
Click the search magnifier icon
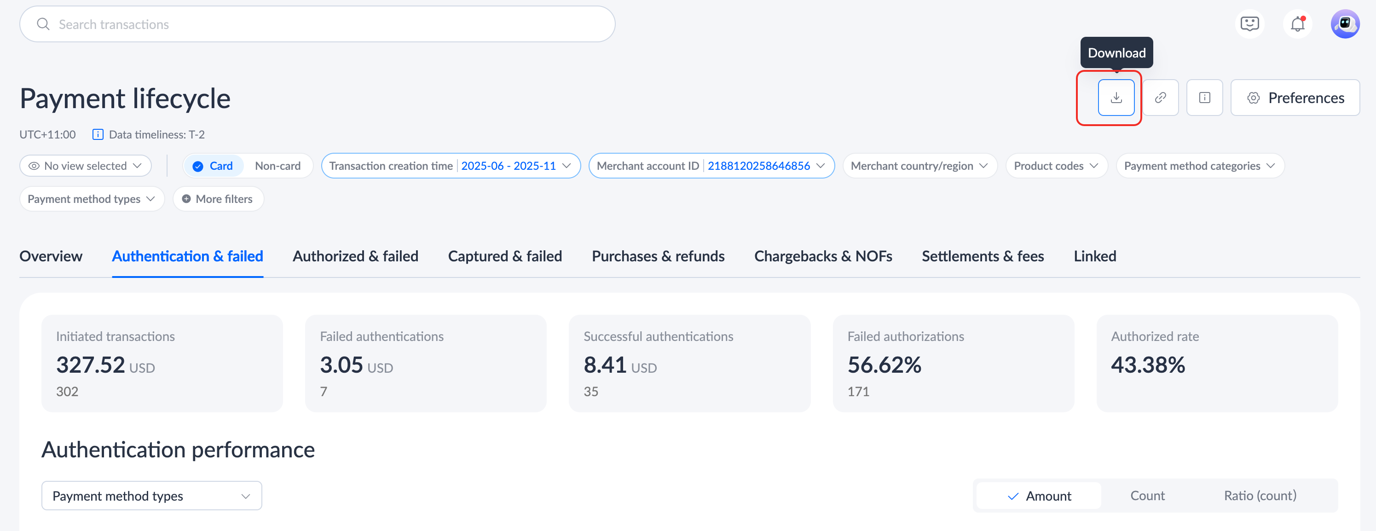point(43,24)
